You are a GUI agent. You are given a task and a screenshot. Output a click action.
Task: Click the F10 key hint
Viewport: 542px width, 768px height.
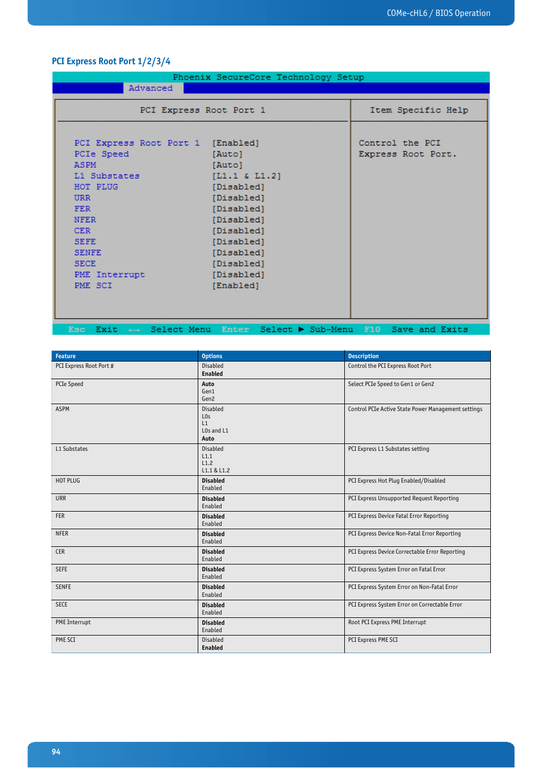coord(372,330)
